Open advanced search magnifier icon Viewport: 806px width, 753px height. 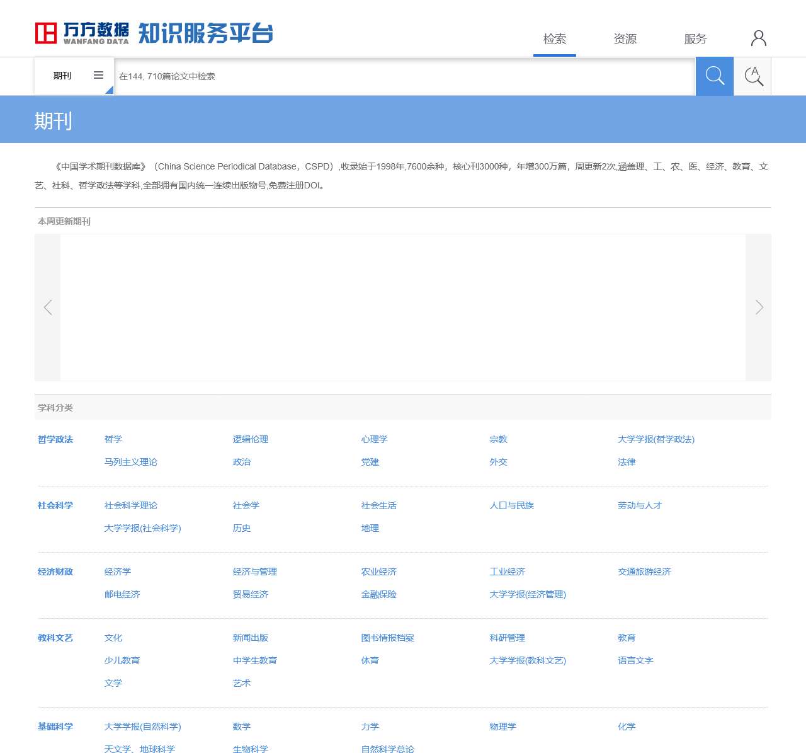point(753,76)
